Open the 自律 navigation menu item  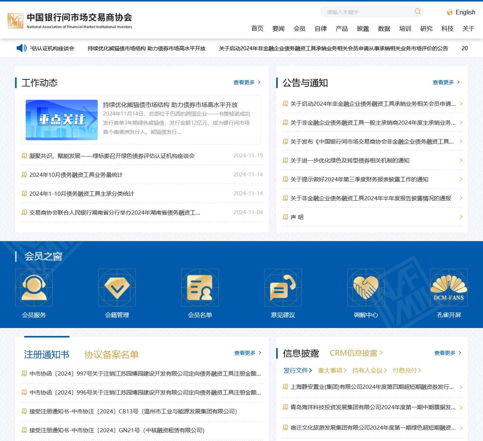tap(320, 29)
